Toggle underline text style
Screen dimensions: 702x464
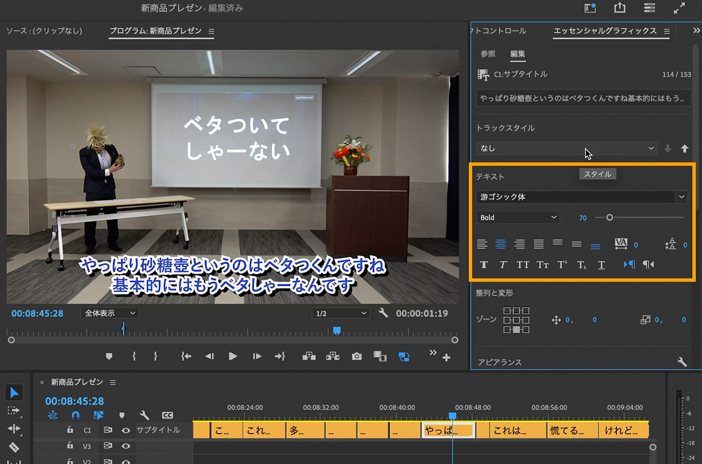coord(601,265)
